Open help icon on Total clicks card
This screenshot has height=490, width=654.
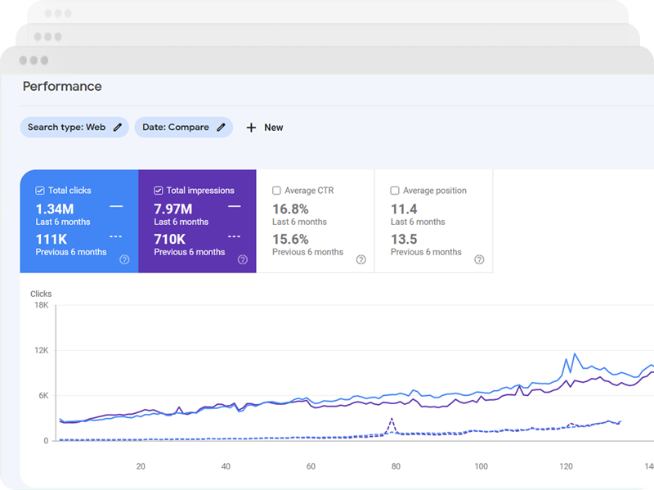coord(124,259)
